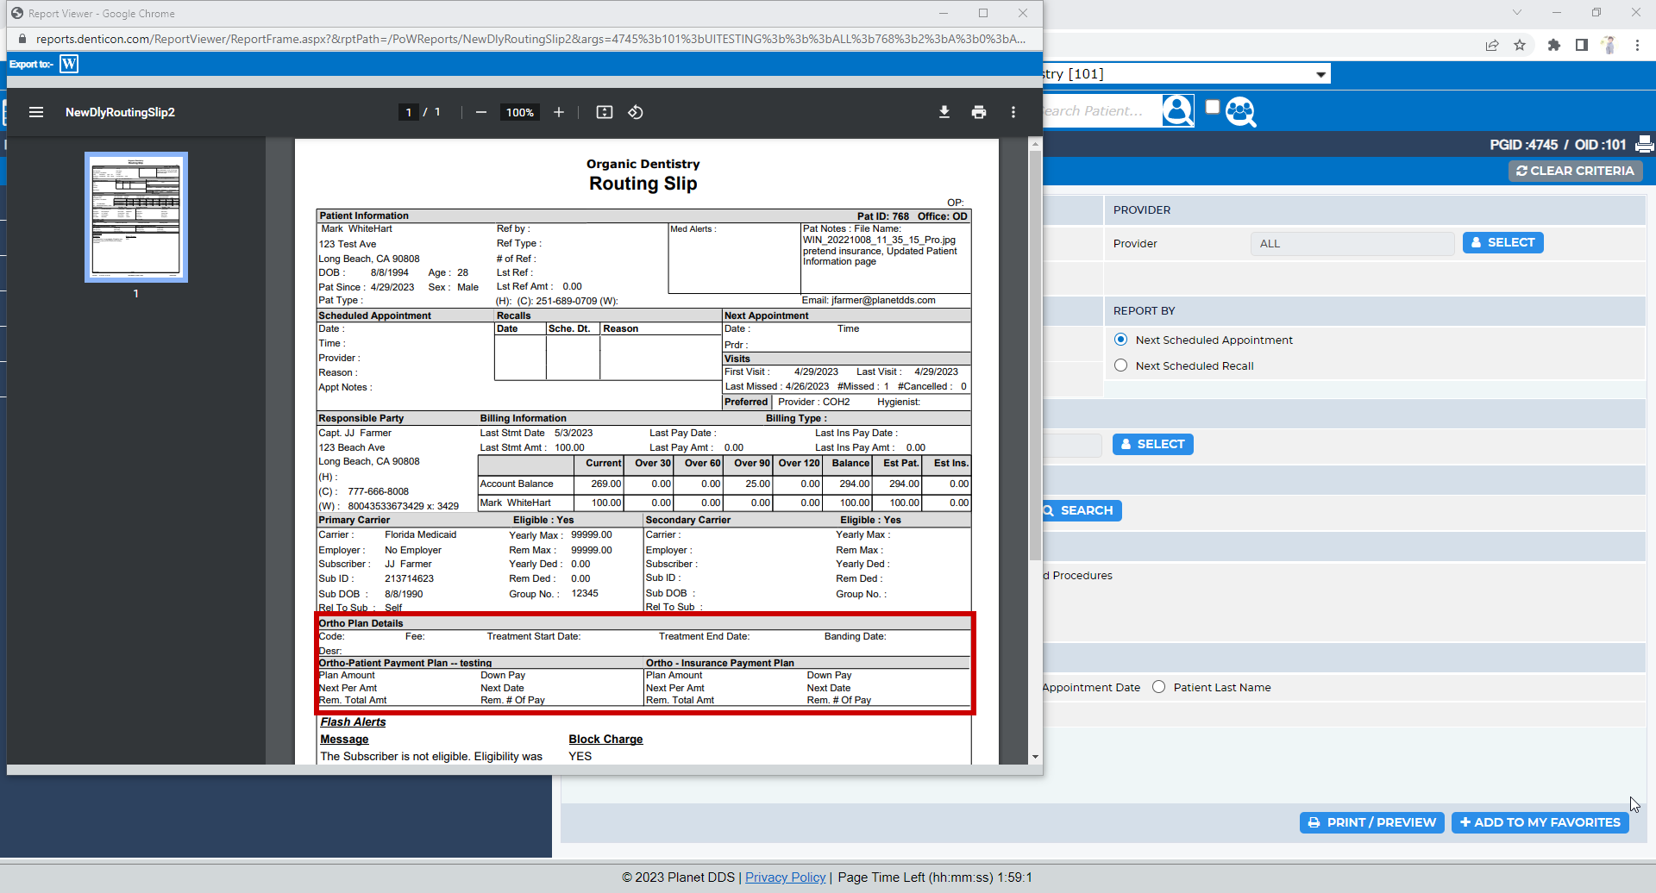The width and height of the screenshot is (1656, 893).
Task: Click CLEAR CRITERIA button
Action: (x=1575, y=171)
